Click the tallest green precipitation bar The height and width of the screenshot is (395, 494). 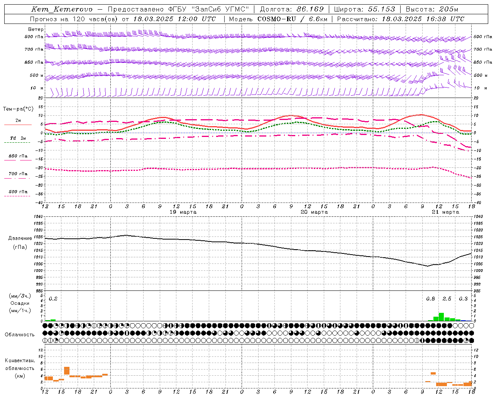pos(441,317)
